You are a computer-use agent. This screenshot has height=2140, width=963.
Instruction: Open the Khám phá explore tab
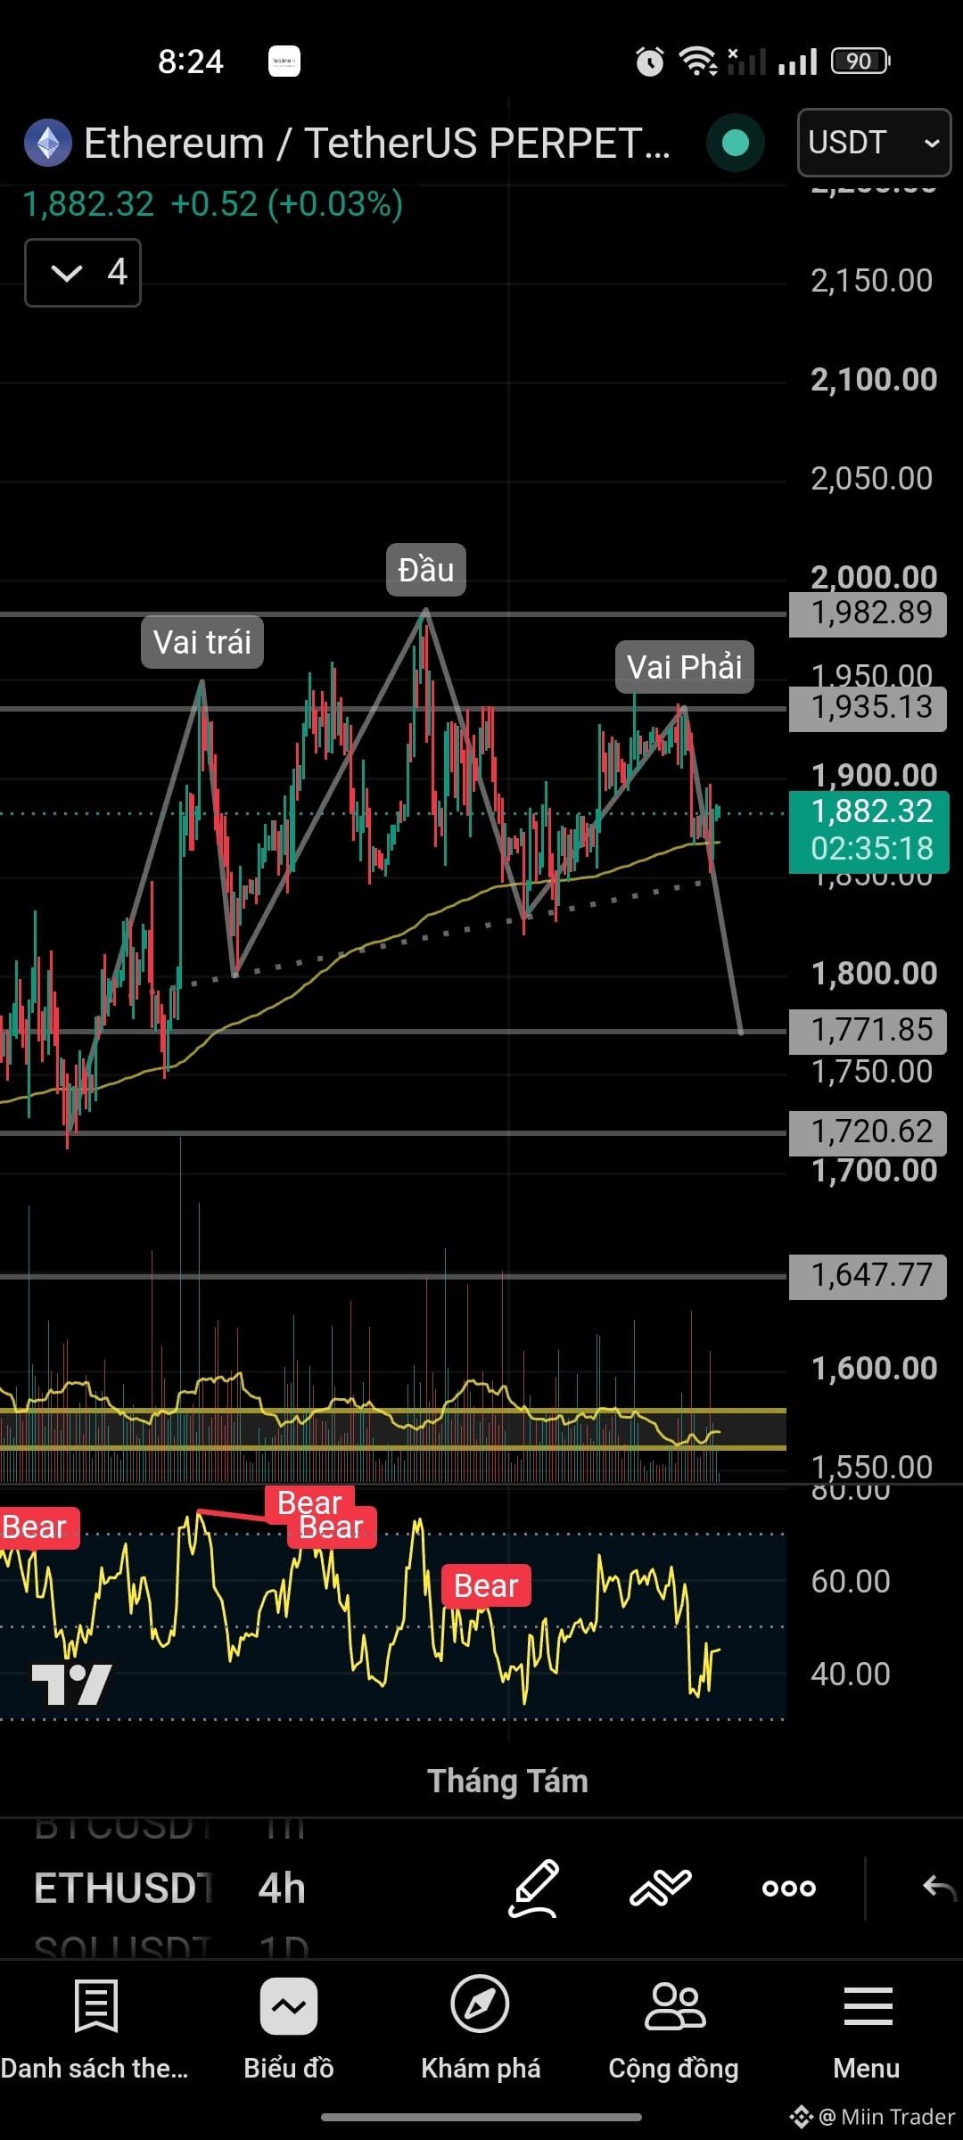coord(481,2029)
